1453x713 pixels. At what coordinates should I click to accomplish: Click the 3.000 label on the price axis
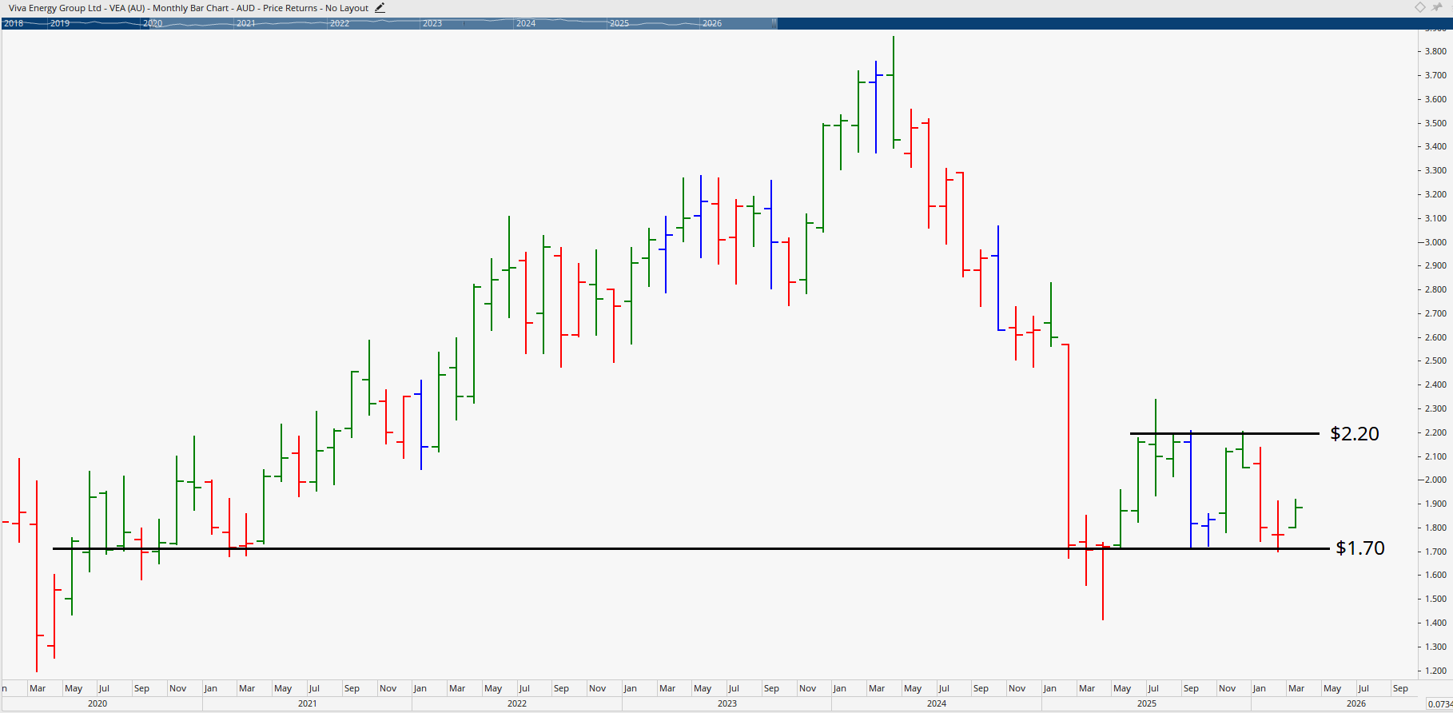click(1435, 242)
